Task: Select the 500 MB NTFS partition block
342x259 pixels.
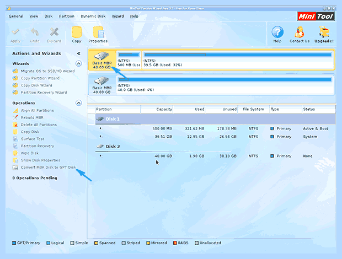Action: (129, 60)
